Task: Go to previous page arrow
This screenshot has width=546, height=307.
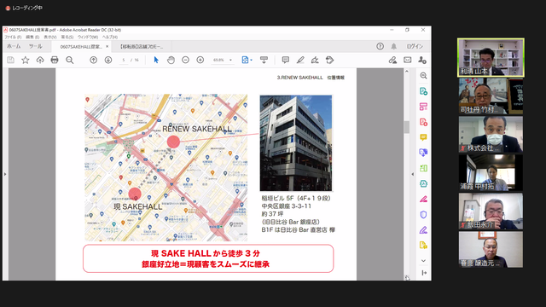Action: pyautogui.click(x=93, y=61)
